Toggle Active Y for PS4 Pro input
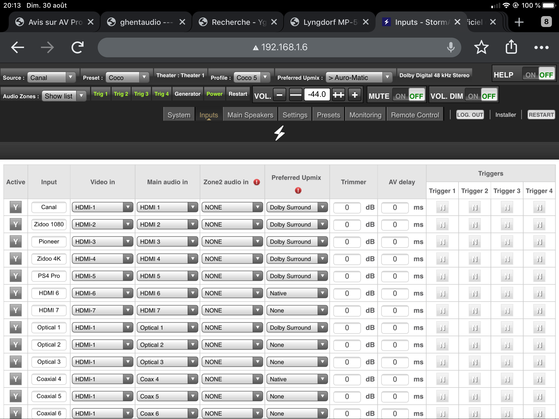The width and height of the screenshot is (559, 419). point(16,276)
